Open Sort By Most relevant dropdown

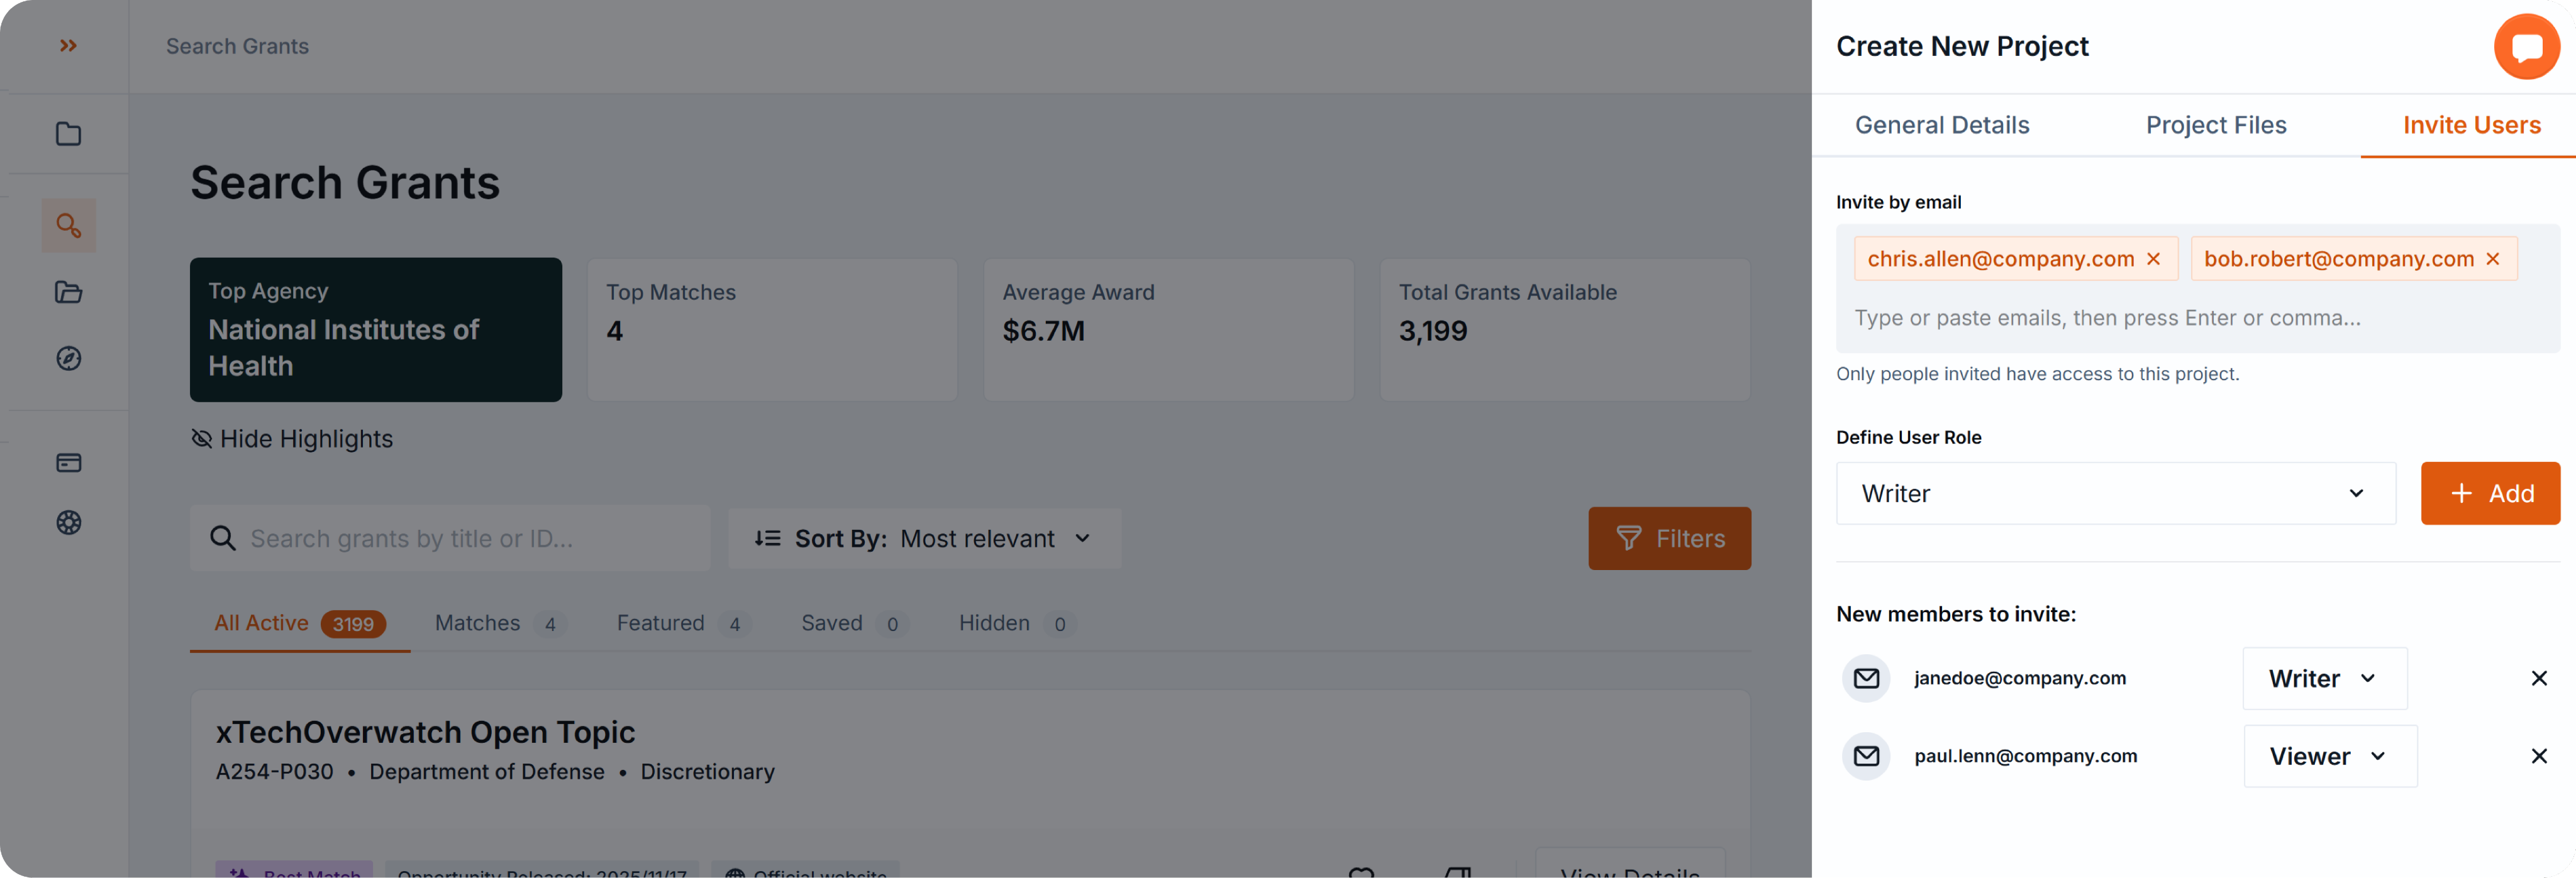tap(924, 539)
